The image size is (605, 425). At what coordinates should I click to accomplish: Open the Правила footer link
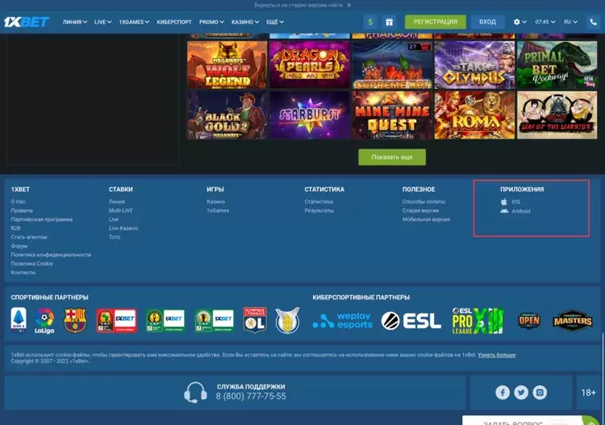22,210
